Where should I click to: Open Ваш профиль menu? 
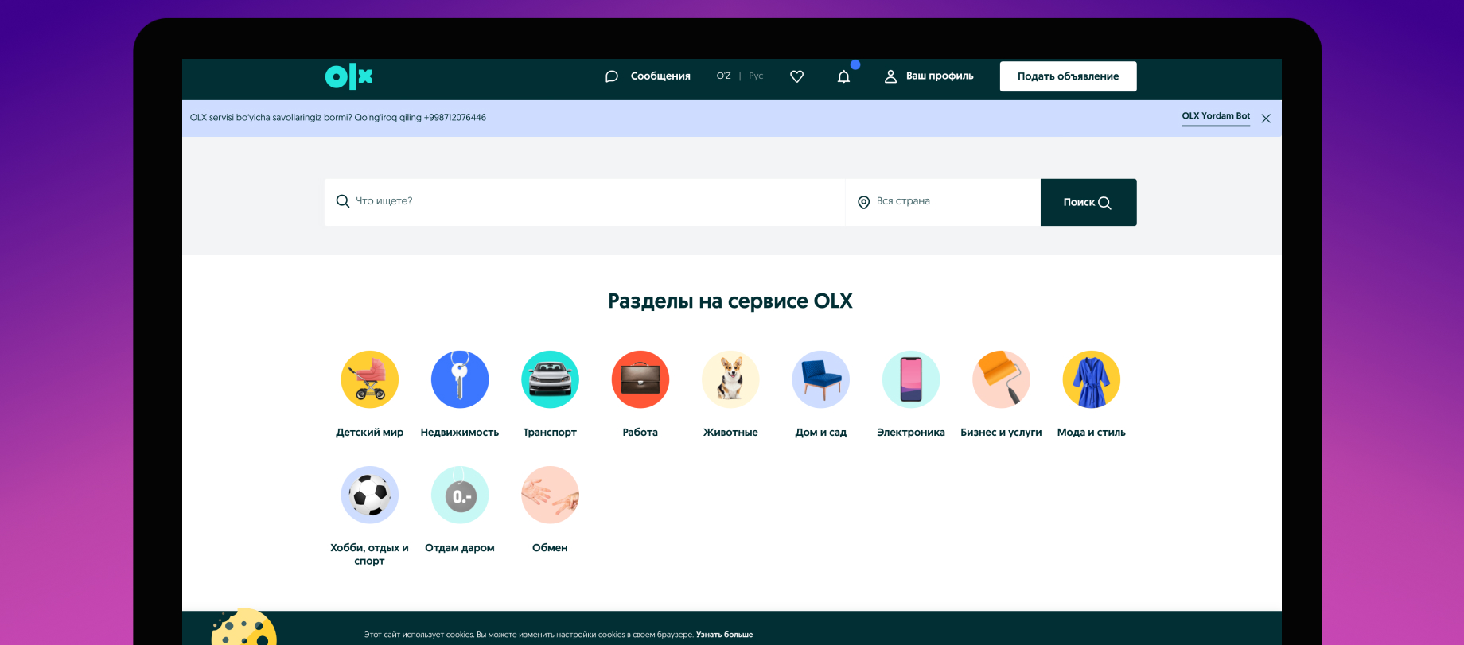(940, 76)
